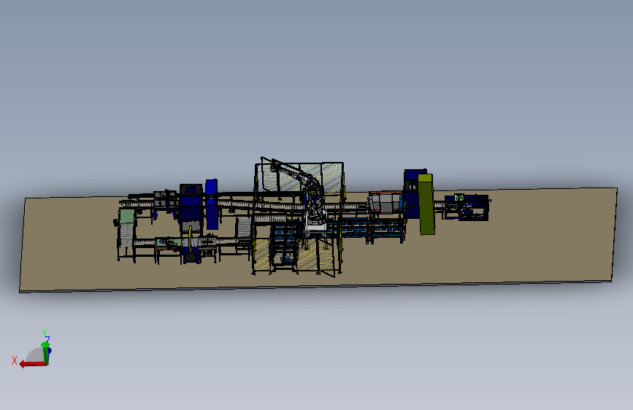
Task: Select the blue cabinet with the dark monitor screen
Action: (x=191, y=208)
